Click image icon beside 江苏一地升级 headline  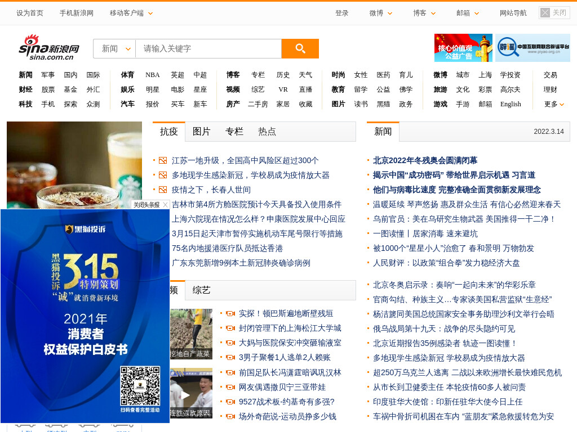tap(163, 160)
